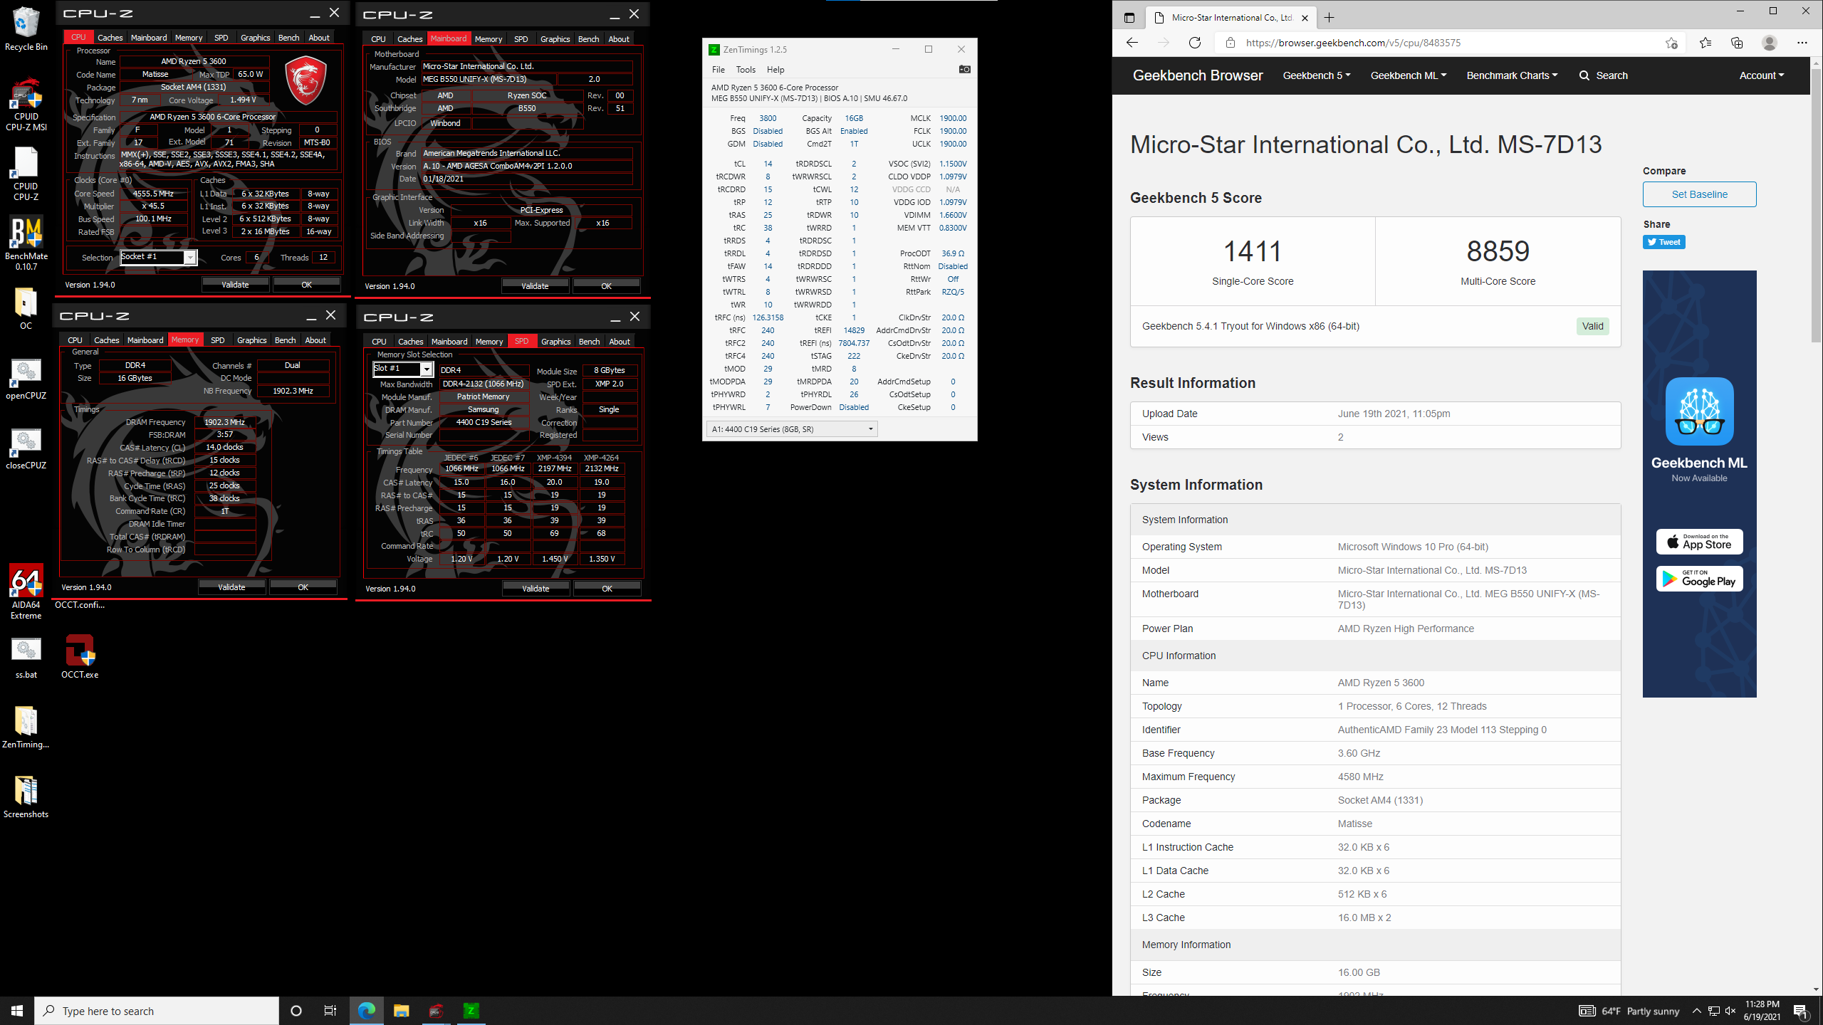Click the Tweet share button
Screen dimensions: 1823x1025
click(1663, 242)
